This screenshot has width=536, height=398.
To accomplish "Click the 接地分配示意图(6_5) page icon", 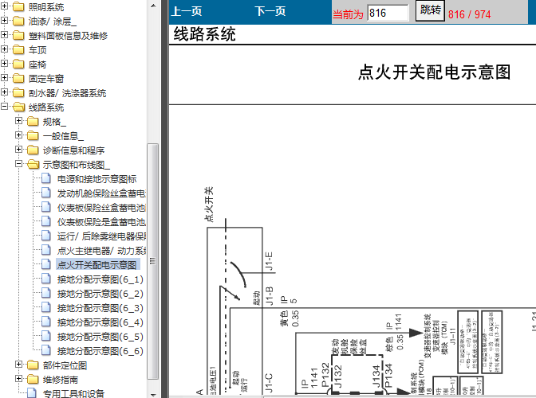I will tap(46, 336).
